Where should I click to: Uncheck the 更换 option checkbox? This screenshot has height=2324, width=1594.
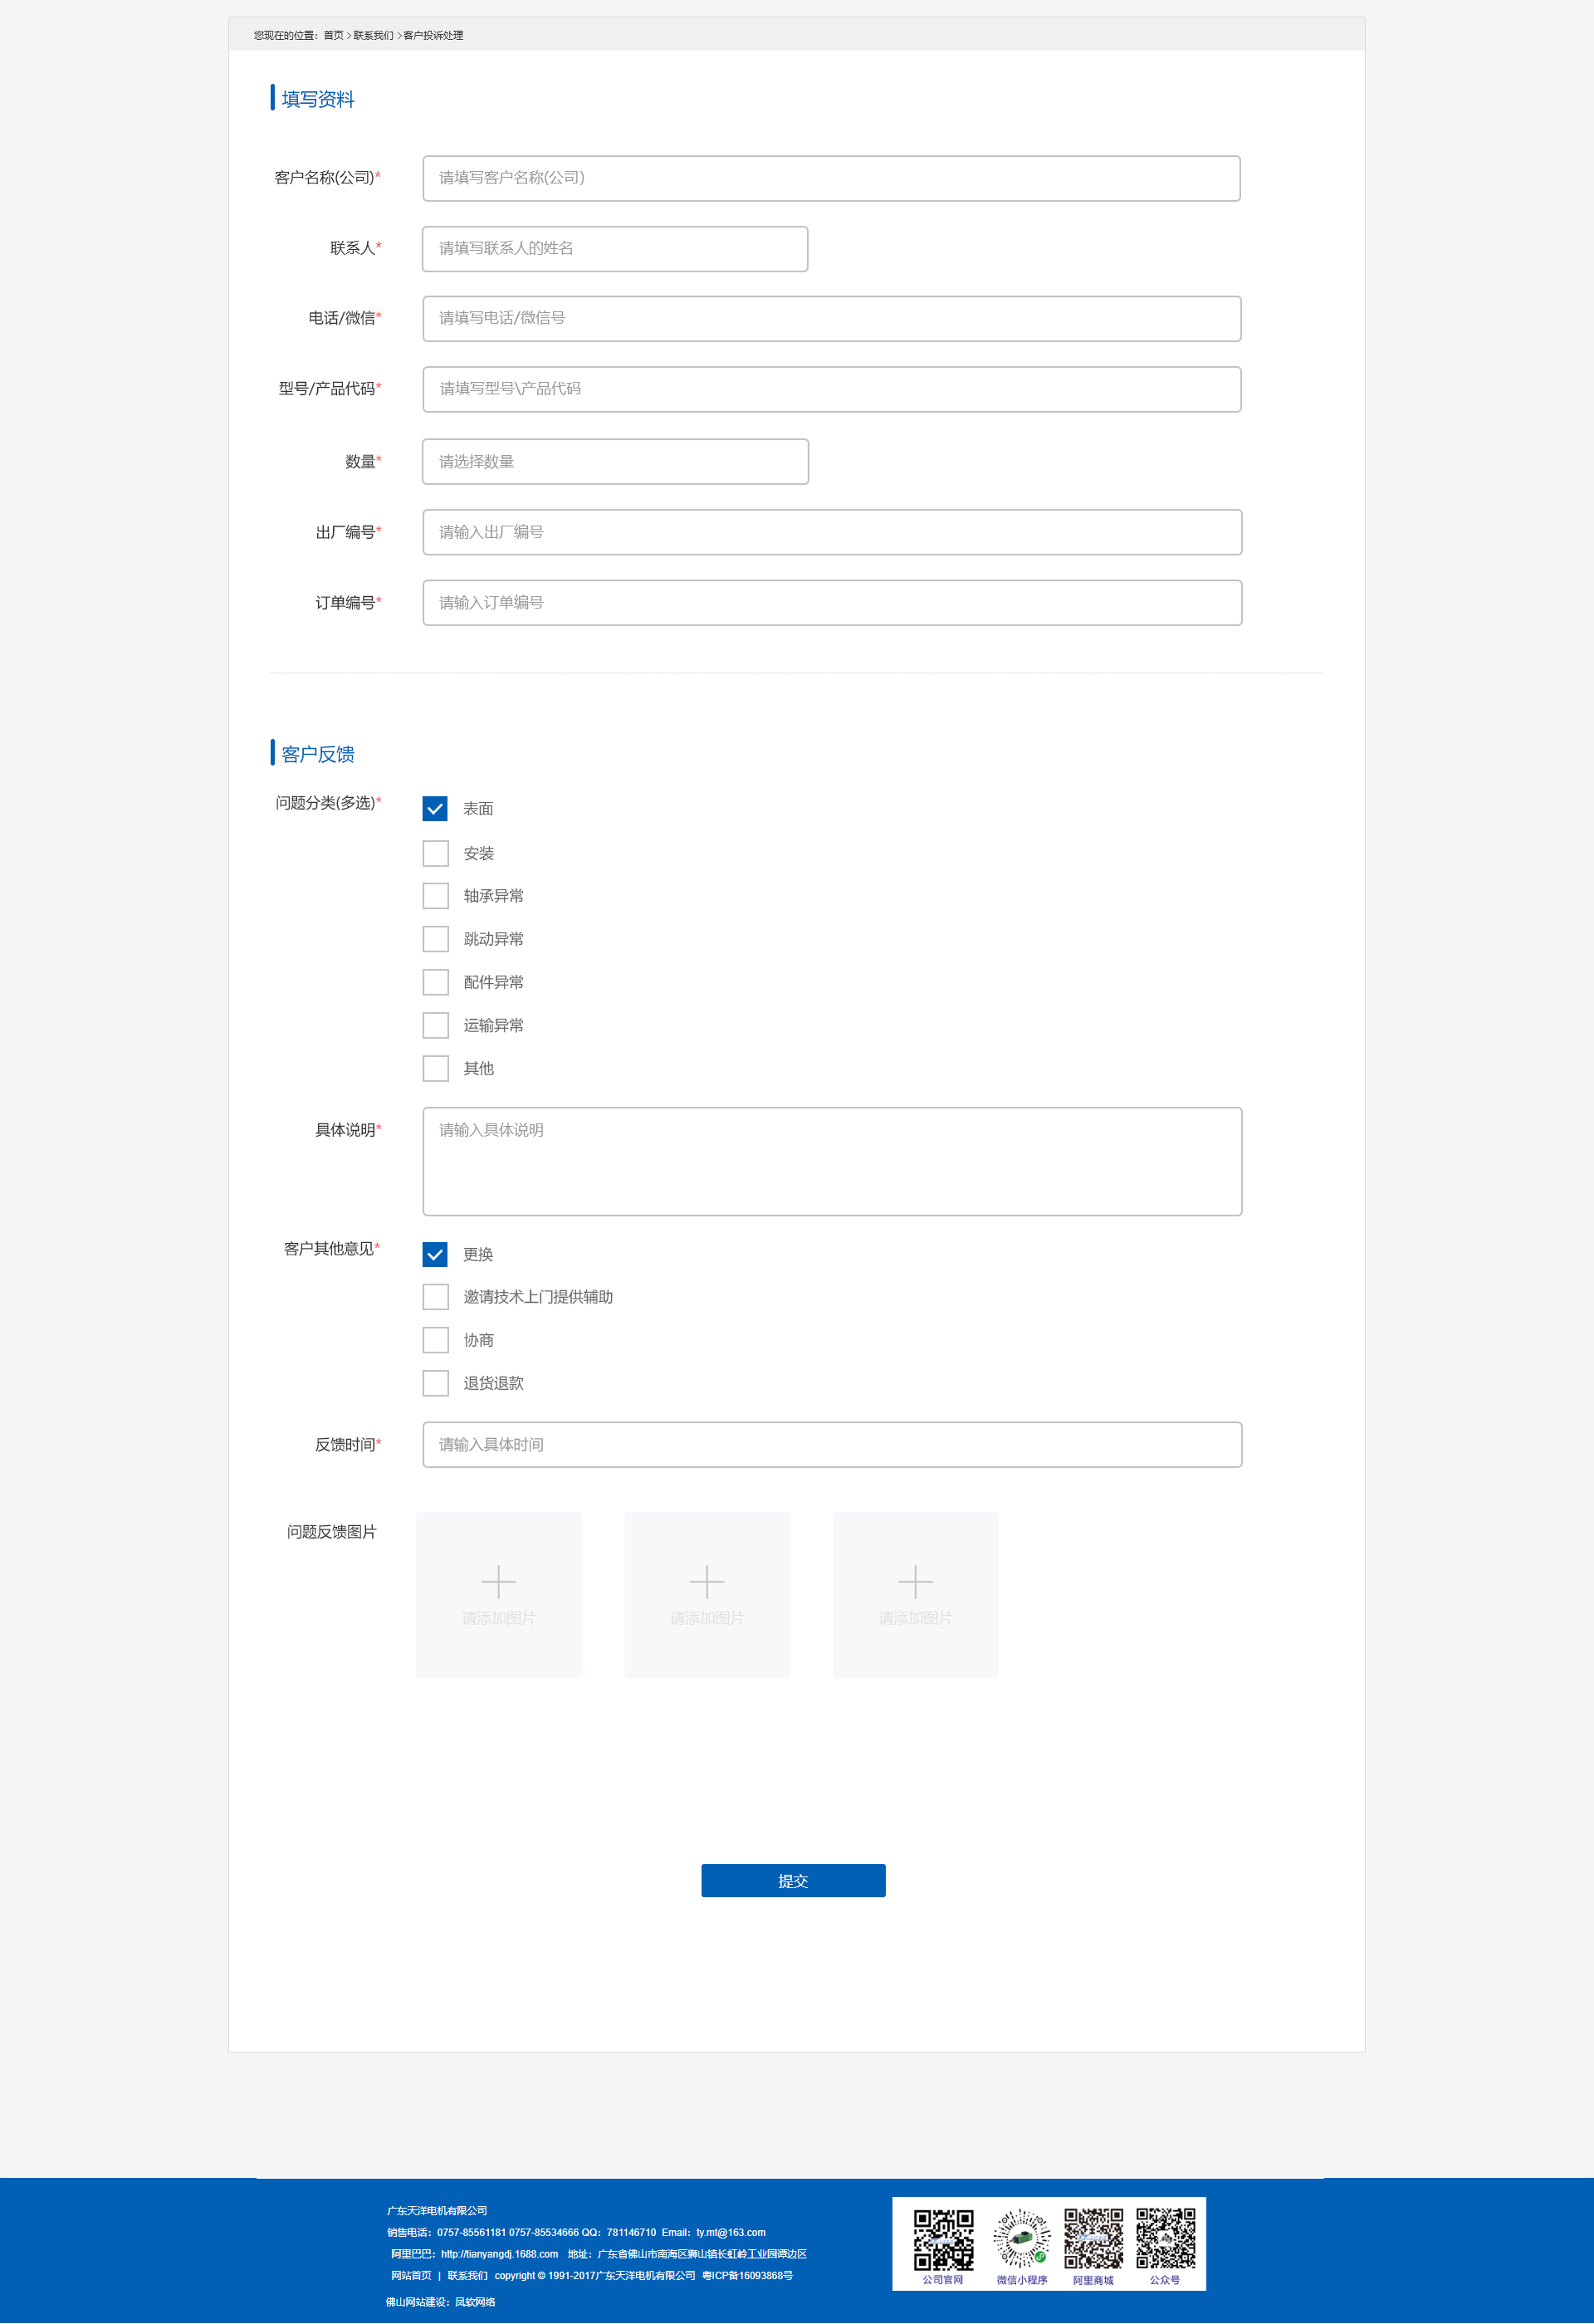[435, 1254]
